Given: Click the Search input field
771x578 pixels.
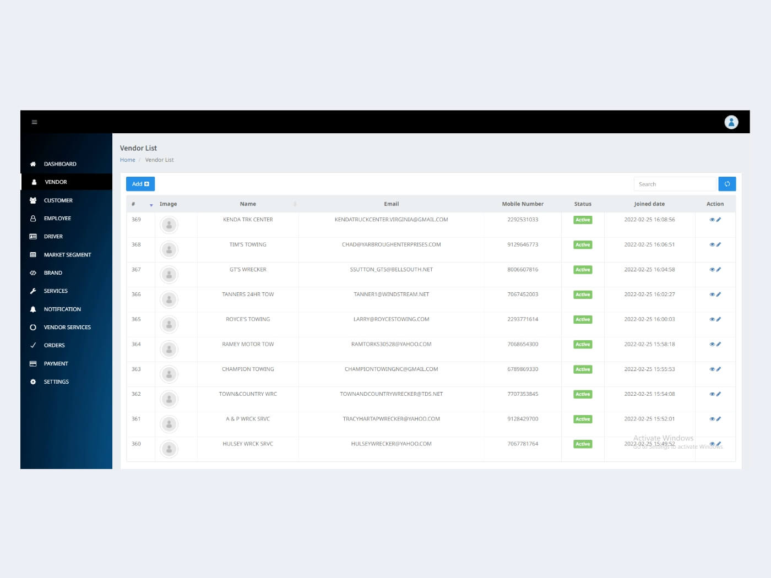Looking at the screenshot, I should pyautogui.click(x=675, y=184).
